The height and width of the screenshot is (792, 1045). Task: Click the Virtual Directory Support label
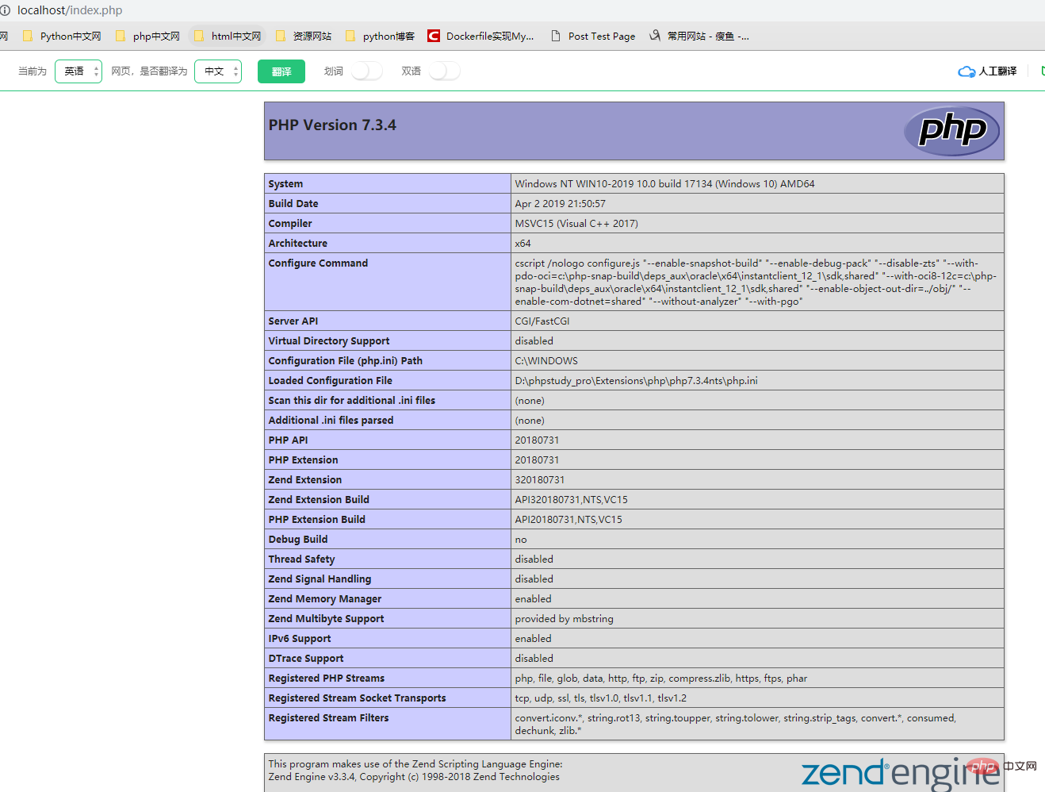point(329,340)
